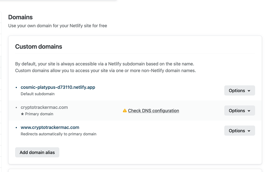Open Options for the netlify.app default subdomain

pos(239,91)
